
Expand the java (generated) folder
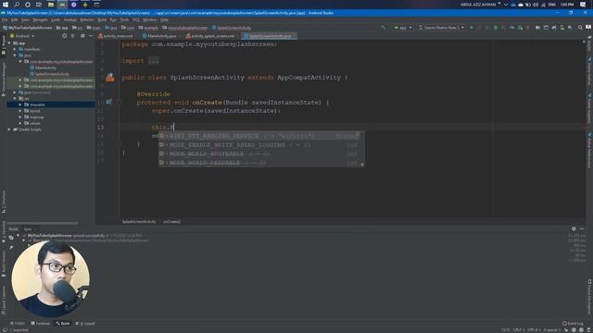(x=15, y=92)
